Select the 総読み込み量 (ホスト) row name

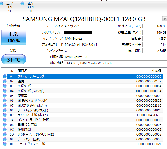tap(32, 100)
